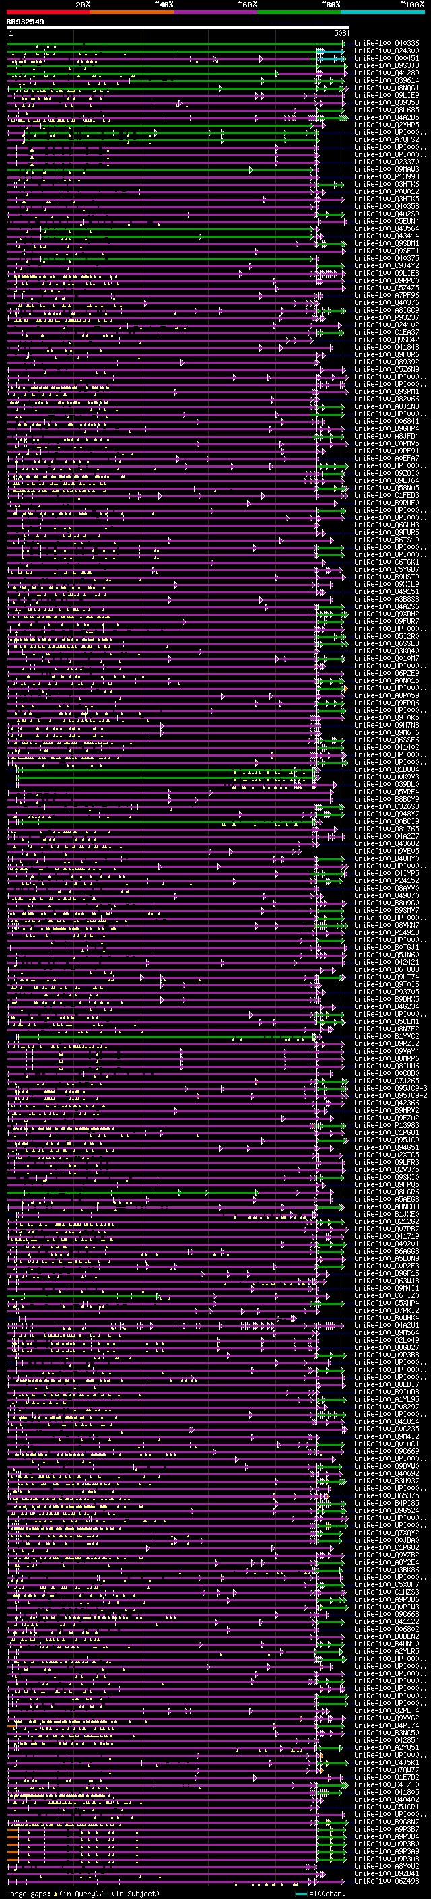431x1899 pixels.
Task: Select the UniRef100_Q8L685 row label
Action: pos(387,110)
